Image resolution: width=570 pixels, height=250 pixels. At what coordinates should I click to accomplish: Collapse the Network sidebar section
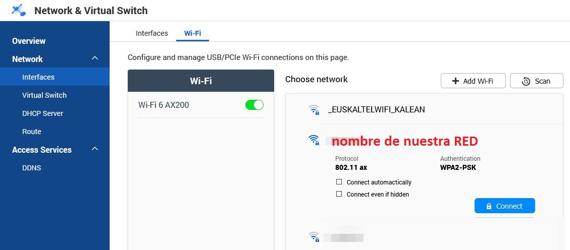click(x=95, y=58)
